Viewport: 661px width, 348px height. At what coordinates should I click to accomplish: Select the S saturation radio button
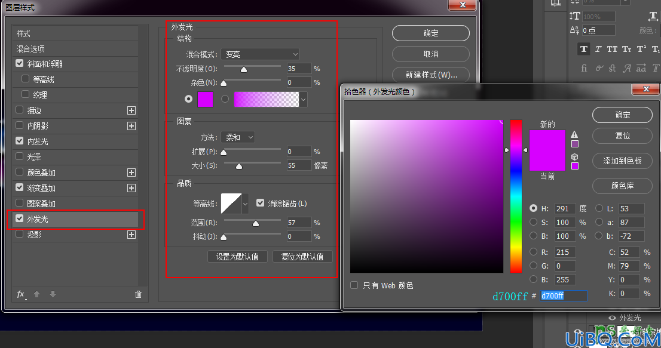pos(533,222)
